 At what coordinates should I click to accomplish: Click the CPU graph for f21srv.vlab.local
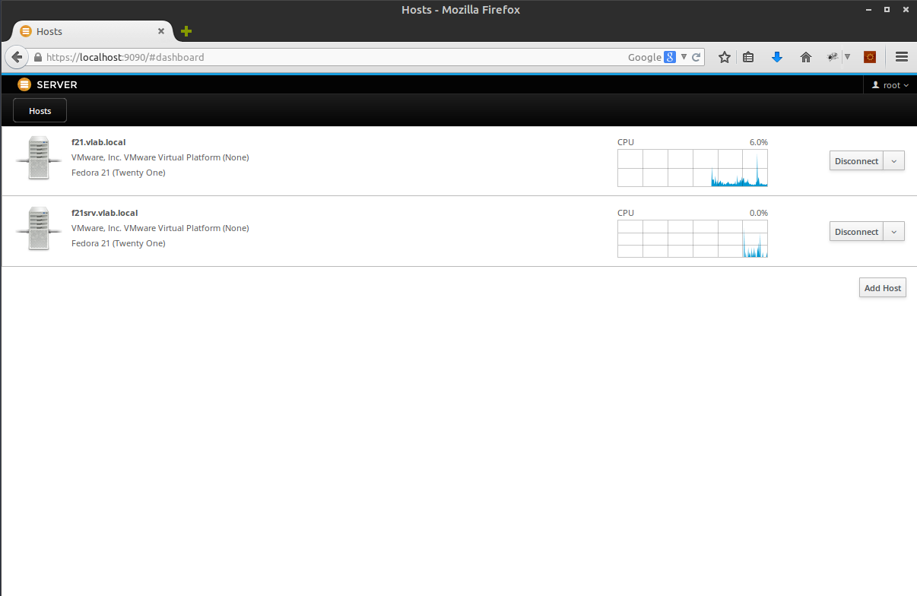pyautogui.click(x=693, y=239)
